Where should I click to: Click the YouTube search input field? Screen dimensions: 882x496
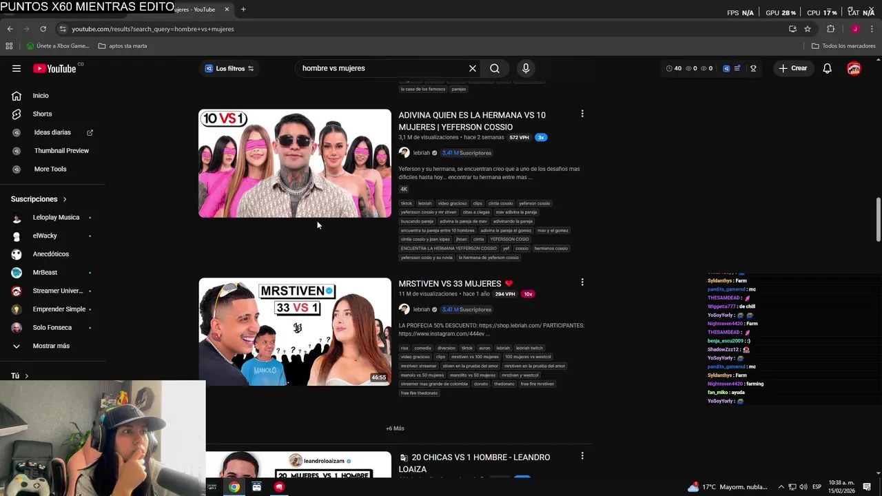tap(382, 68)
